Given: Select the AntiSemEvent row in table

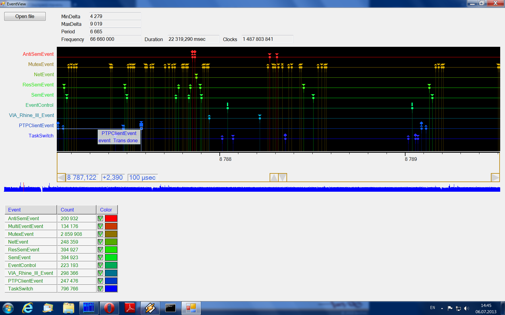Looking at the screenshot, I should pos(61,218).
